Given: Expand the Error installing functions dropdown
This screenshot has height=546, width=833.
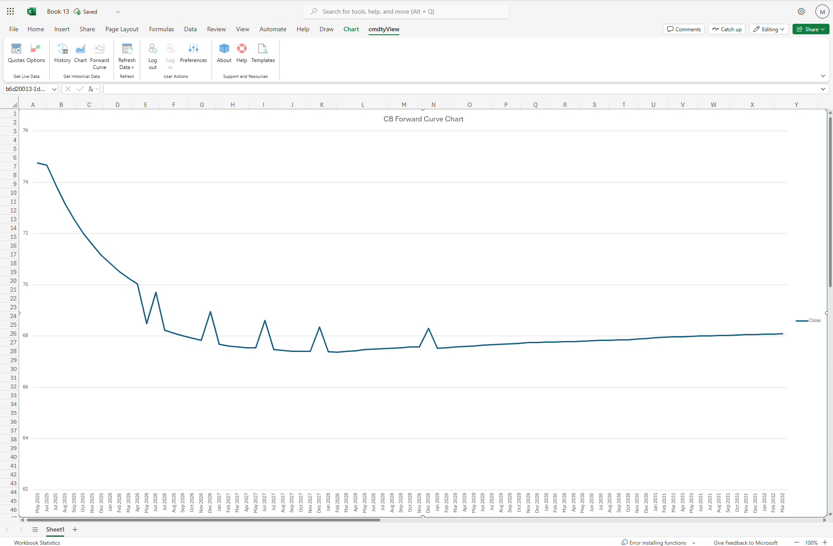Looking at the screenshot, I should (694, 543).
